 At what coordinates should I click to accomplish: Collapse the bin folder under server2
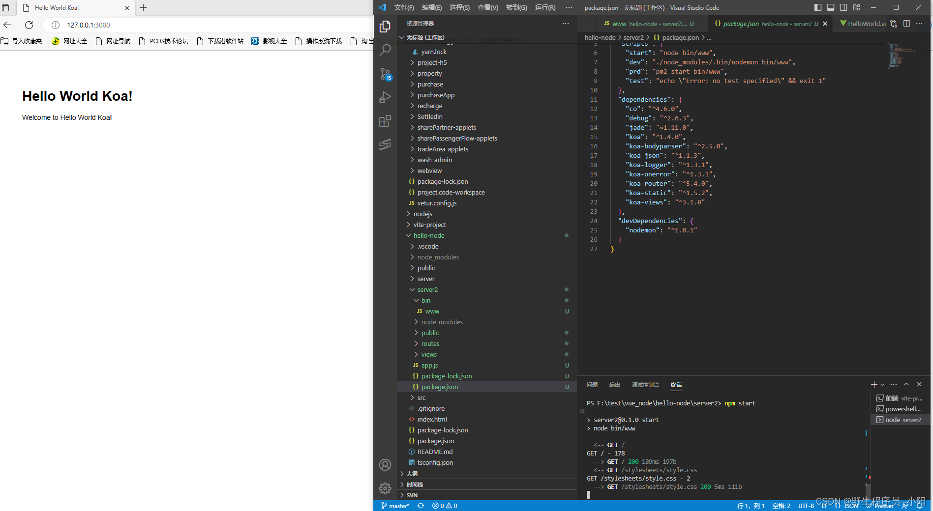click(x=426, y=301)
